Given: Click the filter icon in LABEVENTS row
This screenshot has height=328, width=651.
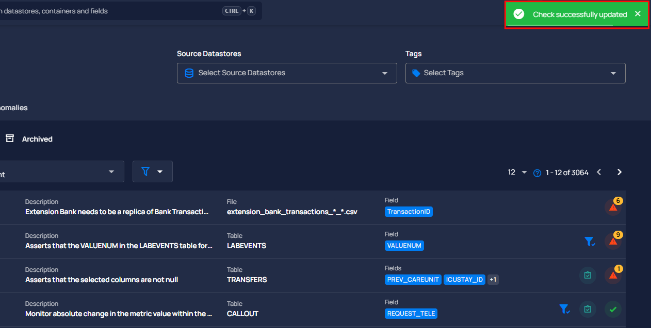Looking at the screenshot, I should (590, 241).
